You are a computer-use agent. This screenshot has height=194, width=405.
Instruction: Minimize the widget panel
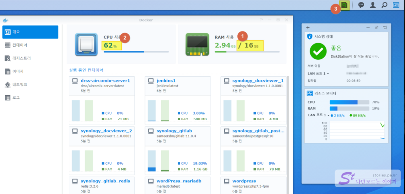(x=368, y=28)
